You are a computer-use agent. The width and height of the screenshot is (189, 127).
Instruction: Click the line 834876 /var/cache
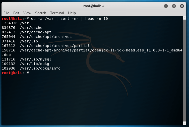(22, 28)
